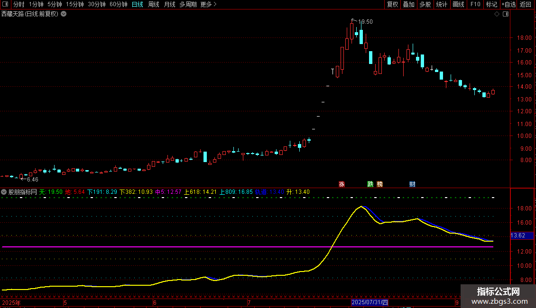The width and height of the screenshot is (536, 308).
Task: Click the magenta horizontal 中5 line
Action: 248,246
